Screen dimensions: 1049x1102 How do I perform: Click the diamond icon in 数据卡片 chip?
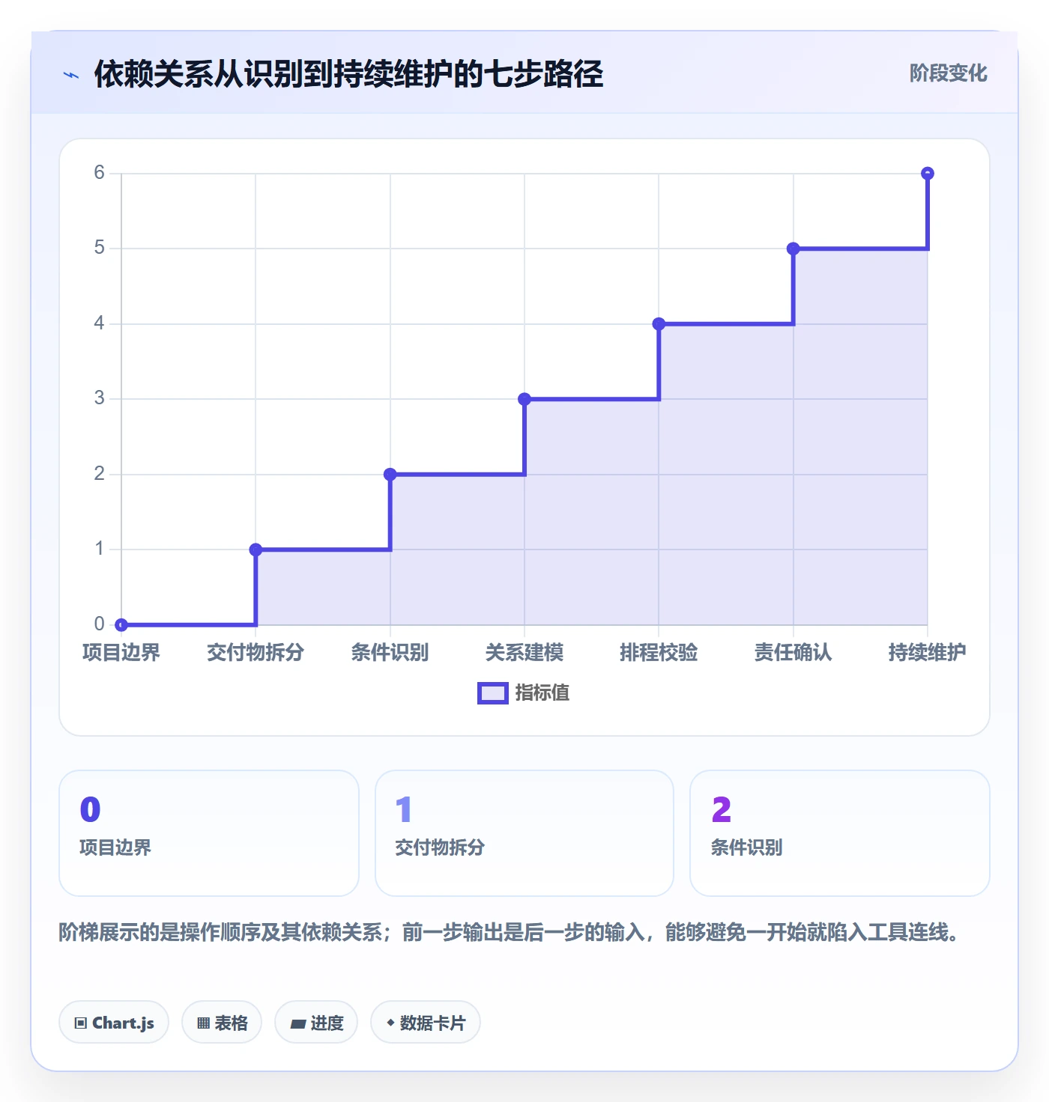[x=390, y=1023]
